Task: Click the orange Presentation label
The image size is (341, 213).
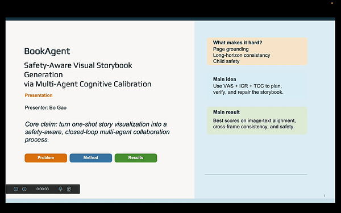Action: (x=39, y=95)
